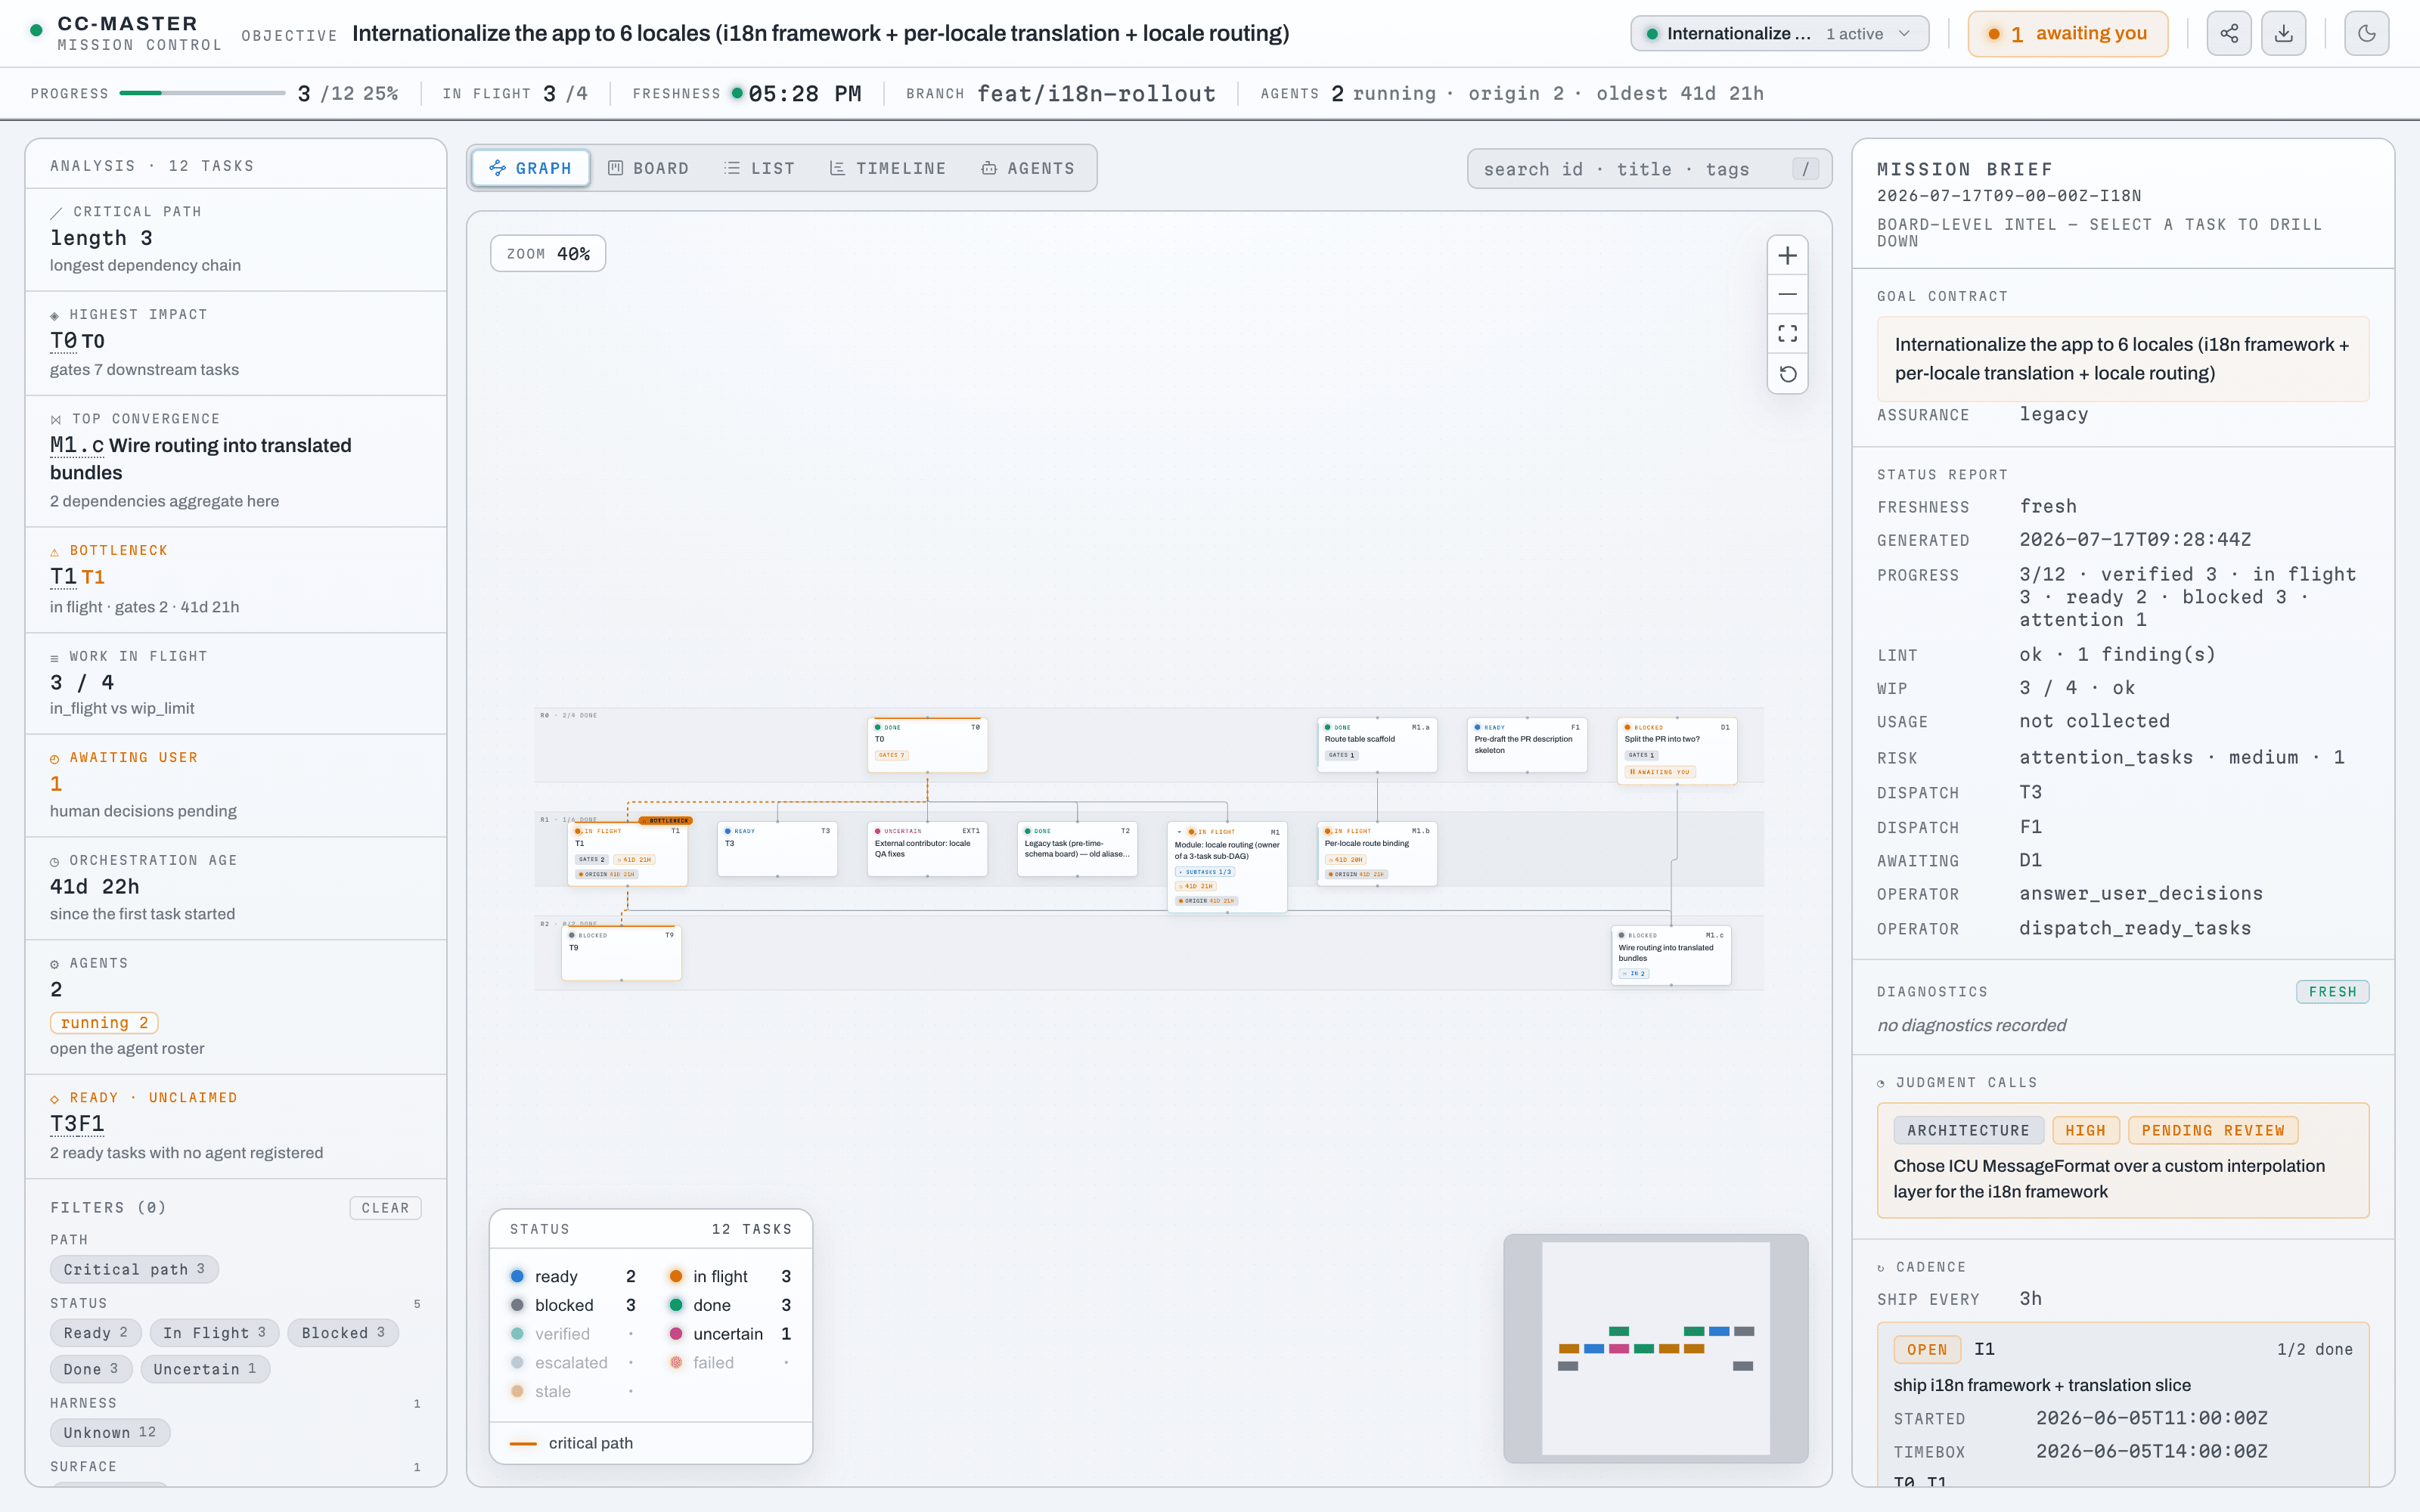Switch to the Board tab
The height and width of the screenshot is (1512, 2420).
click(648, 168)
